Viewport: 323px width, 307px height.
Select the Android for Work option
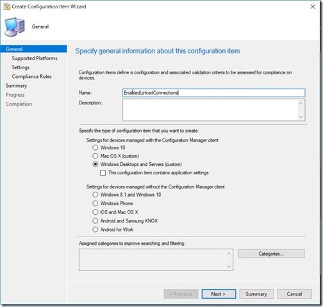tap(95, 229)
